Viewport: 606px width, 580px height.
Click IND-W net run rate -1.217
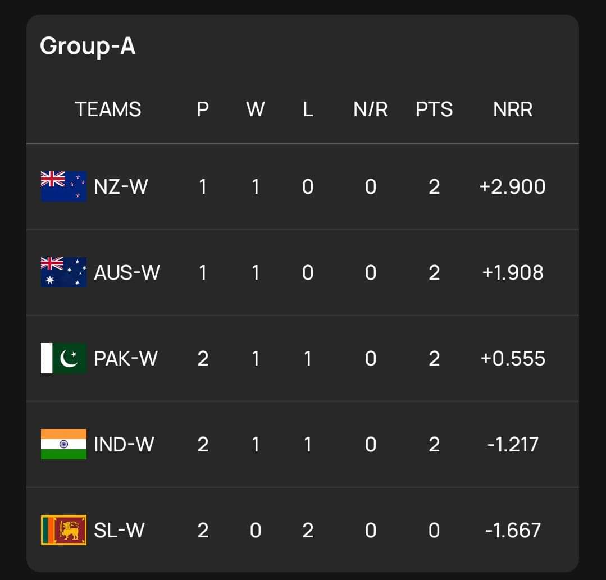pyautogui.click(x=513, y=444)
